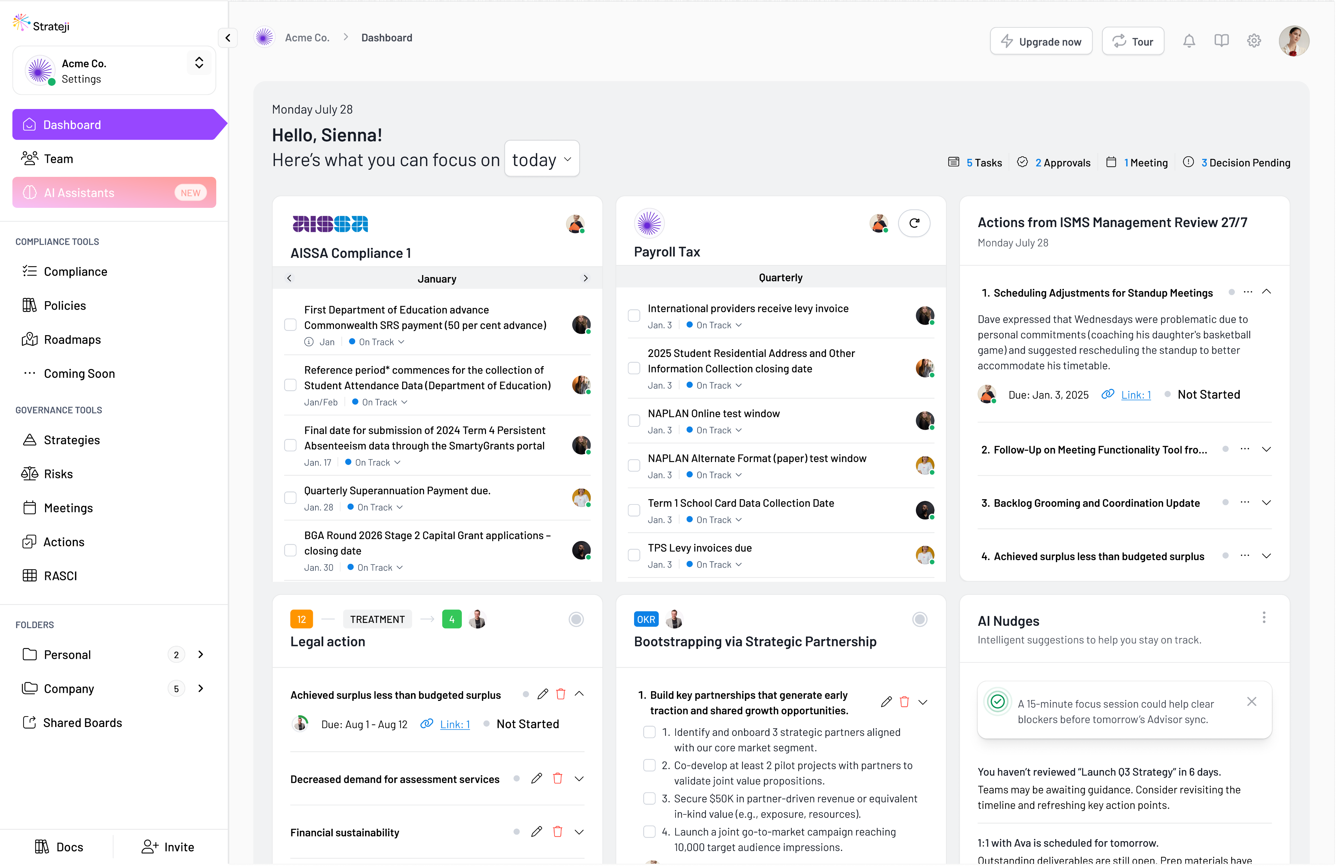Edit Decreased demand for assessment services with pencil

click(537, 779)
